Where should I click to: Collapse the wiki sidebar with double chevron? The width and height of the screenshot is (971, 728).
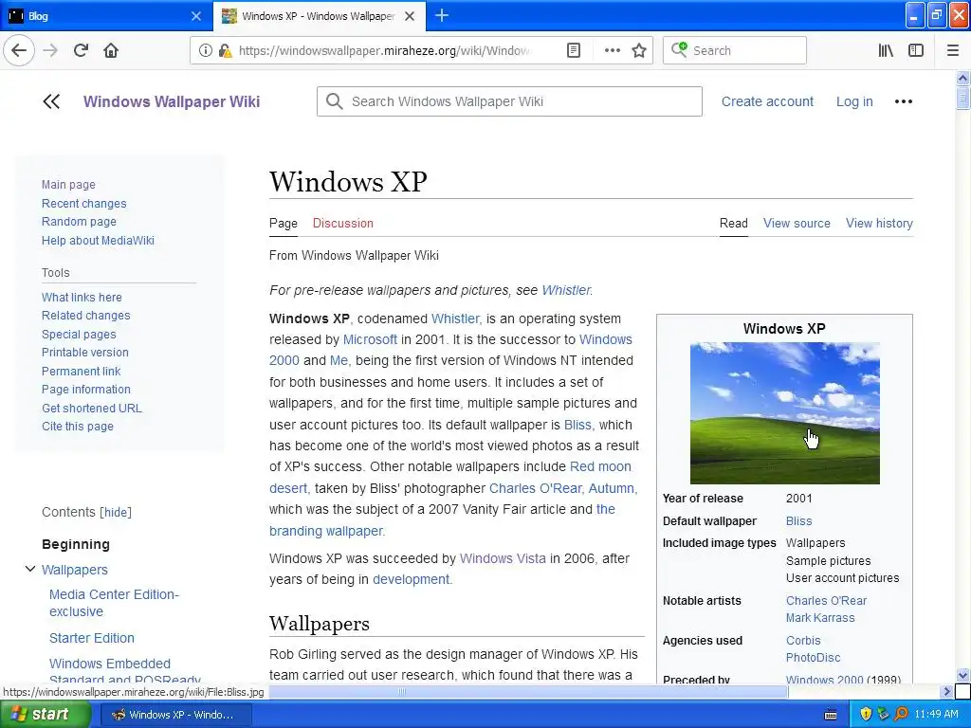[51, 101]
